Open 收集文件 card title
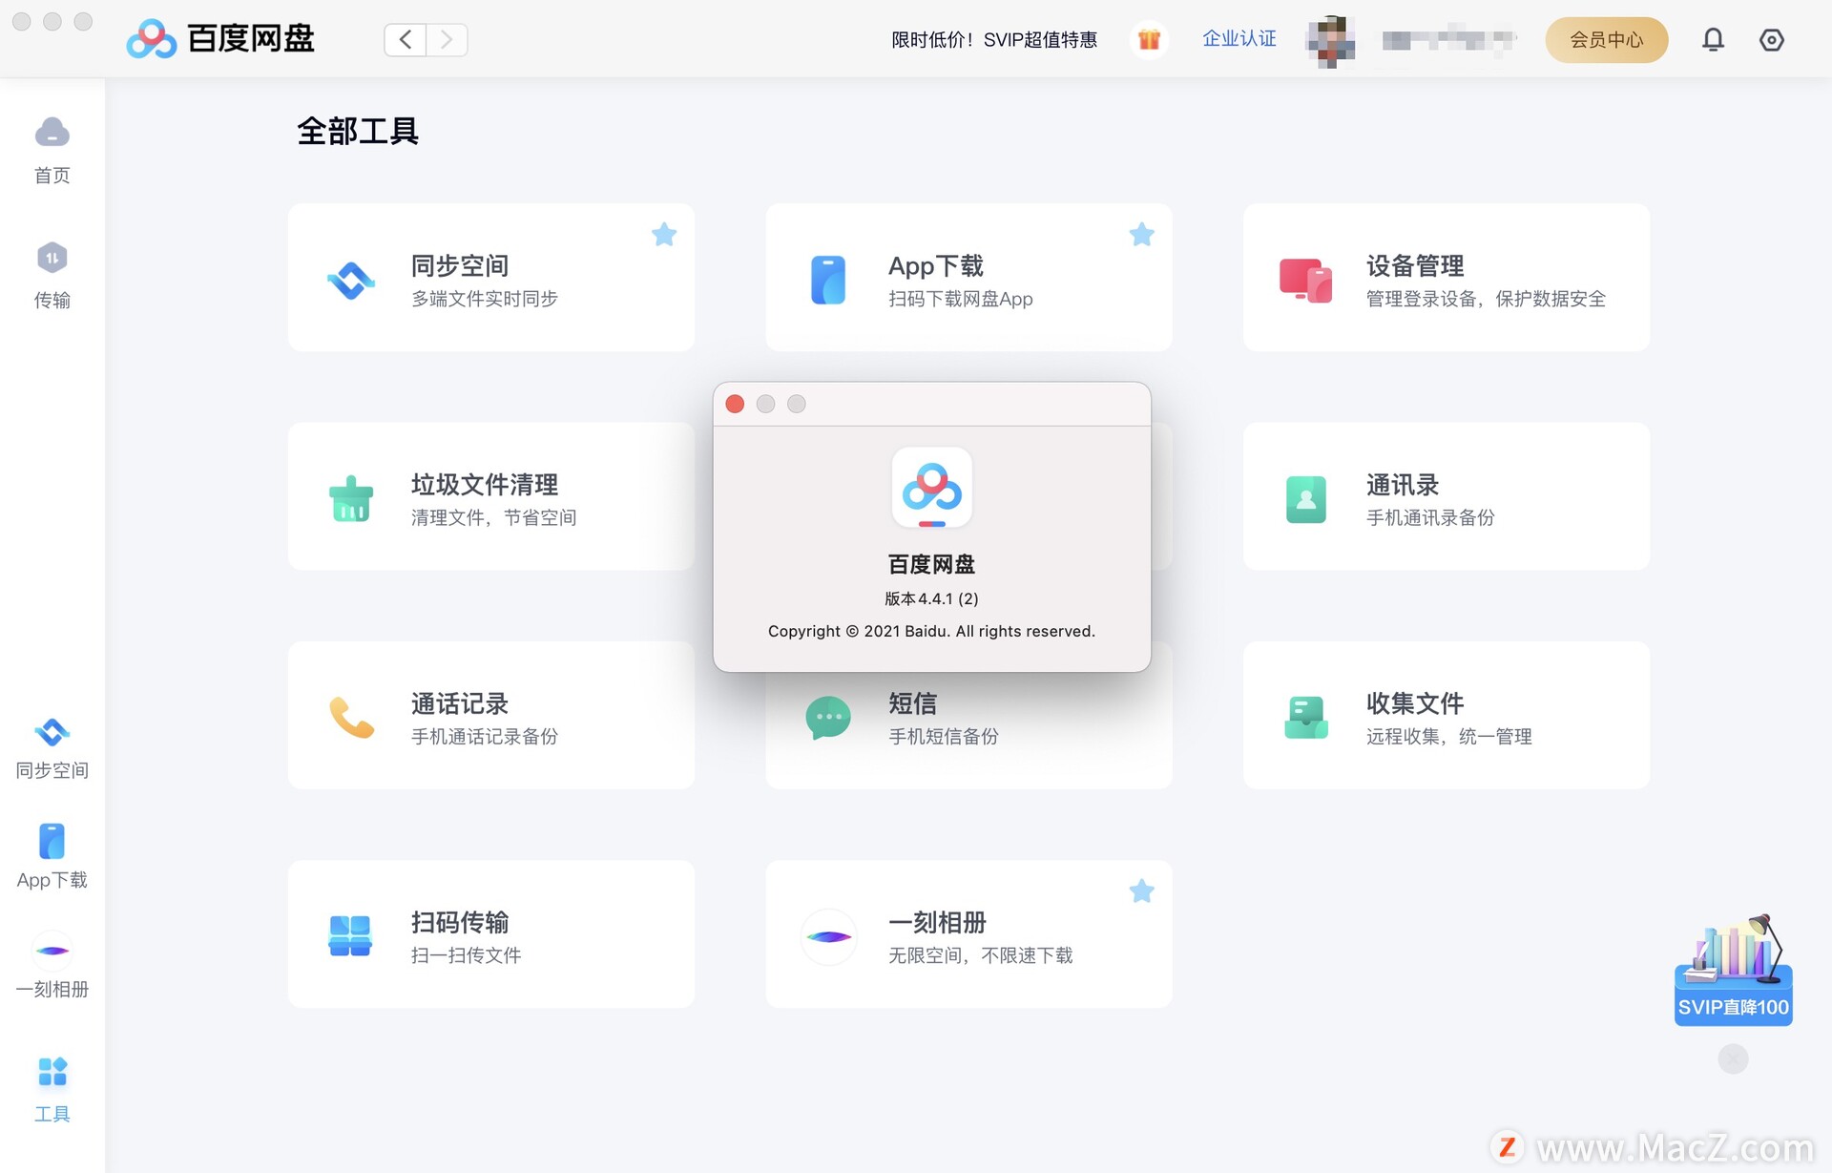This screenshot has height=1173, width=1832. 1415,702
